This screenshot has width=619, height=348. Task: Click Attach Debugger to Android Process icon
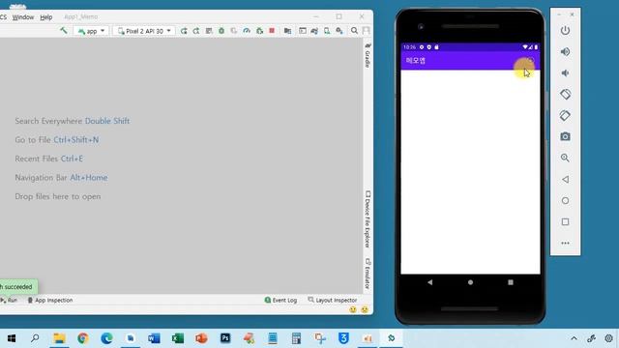259,31
